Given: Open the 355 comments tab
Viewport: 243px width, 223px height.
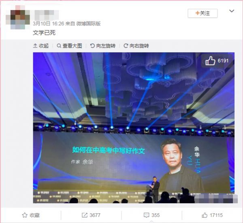Looking at the screenshot, I should 152,215.
